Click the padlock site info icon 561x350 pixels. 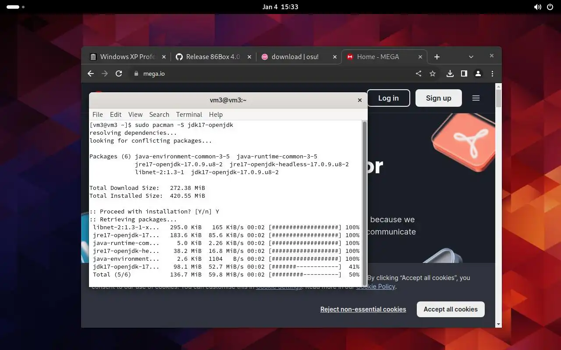click(136, 73)
